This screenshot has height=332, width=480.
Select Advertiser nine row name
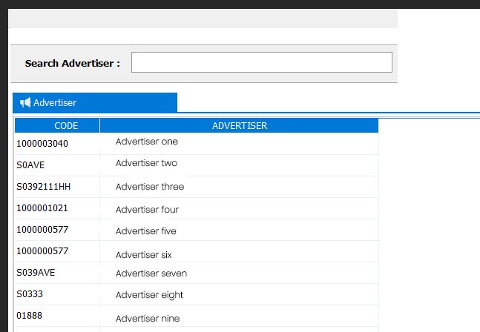[x=148, y=319]
